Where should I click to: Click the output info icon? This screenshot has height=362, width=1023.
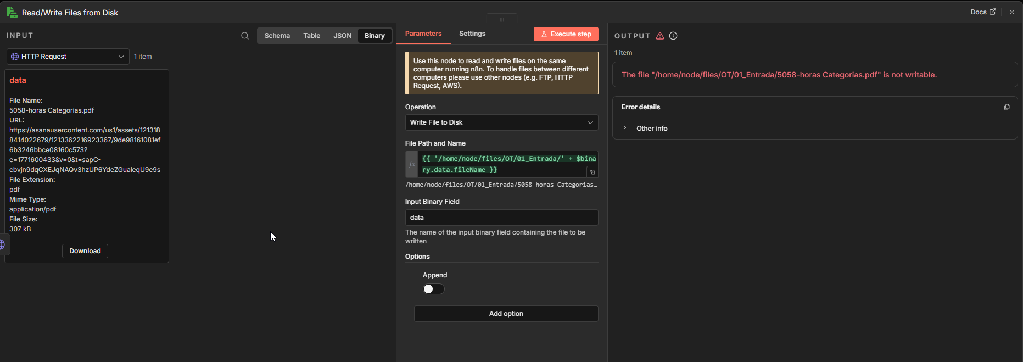tap(673, 36)
